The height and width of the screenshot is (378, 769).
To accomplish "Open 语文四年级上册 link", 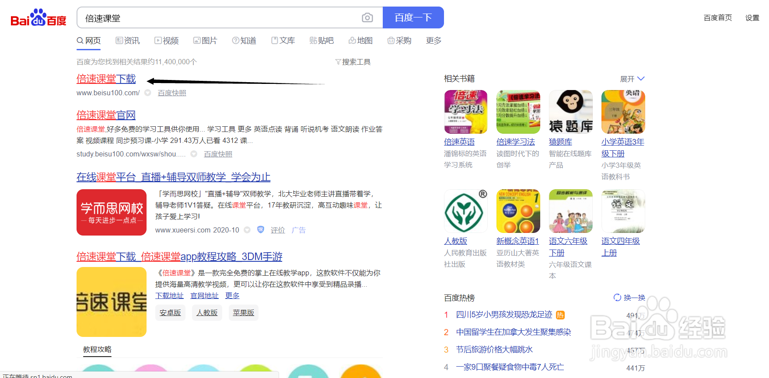I will (621, 247).
